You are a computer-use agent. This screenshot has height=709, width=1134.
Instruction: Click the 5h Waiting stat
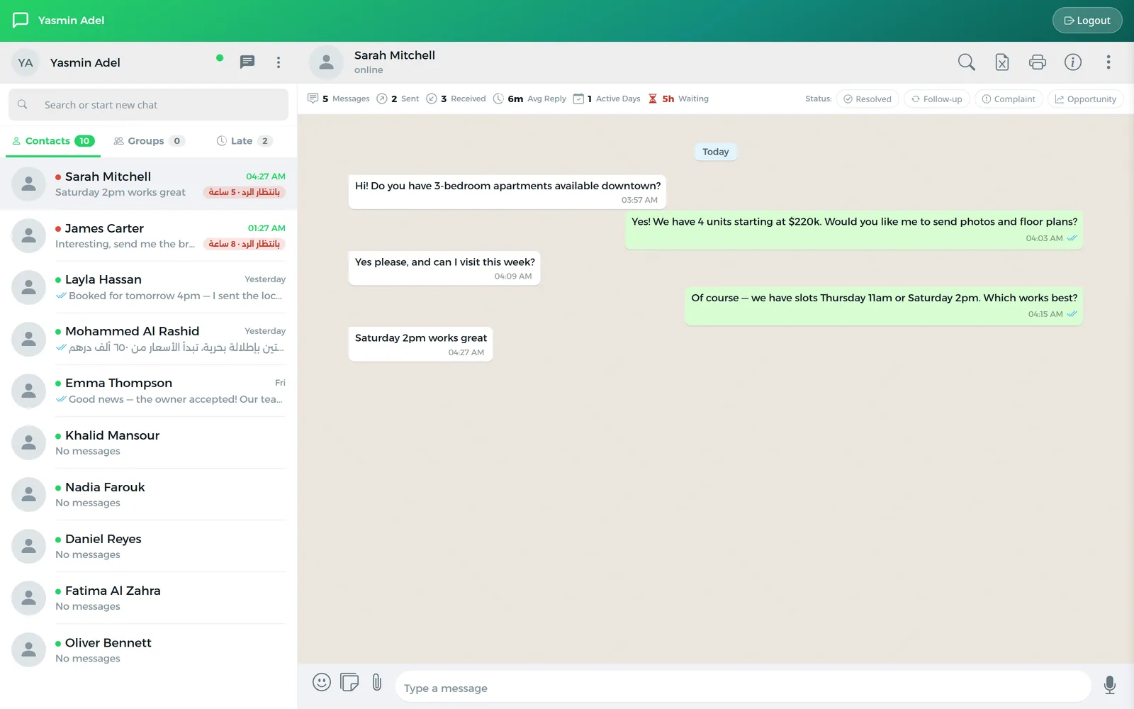[x=678, y=99]
